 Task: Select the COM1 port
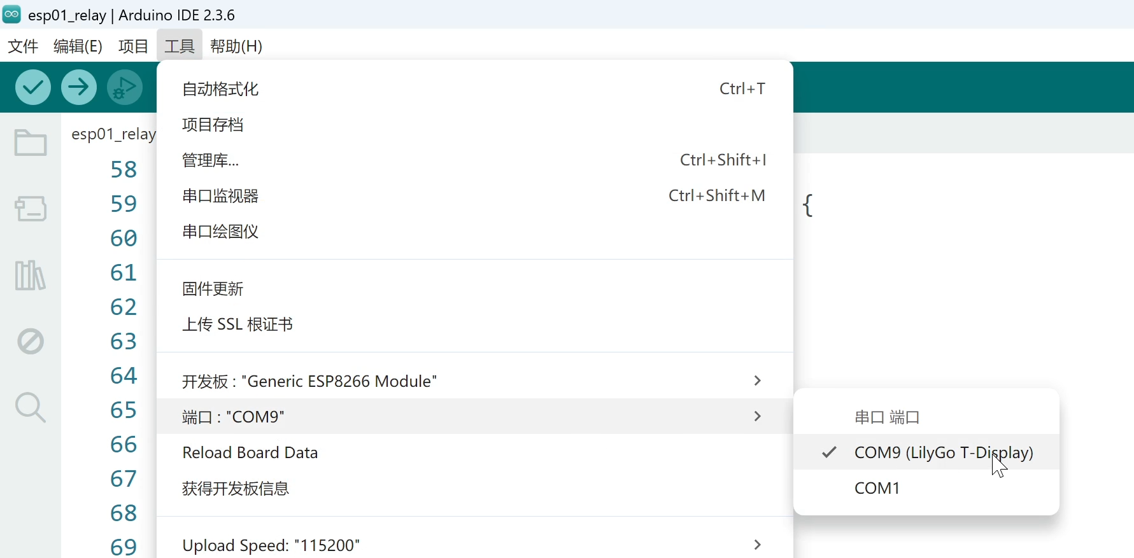[x=926, y=488]
